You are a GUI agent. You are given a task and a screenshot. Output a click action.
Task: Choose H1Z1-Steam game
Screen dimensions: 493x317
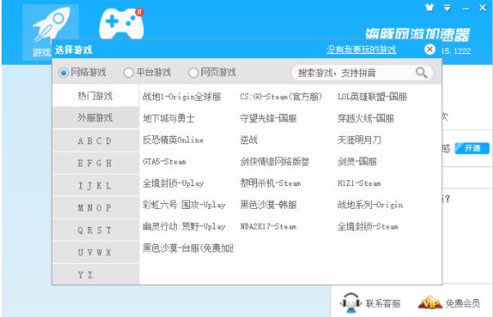coord(359,183)
